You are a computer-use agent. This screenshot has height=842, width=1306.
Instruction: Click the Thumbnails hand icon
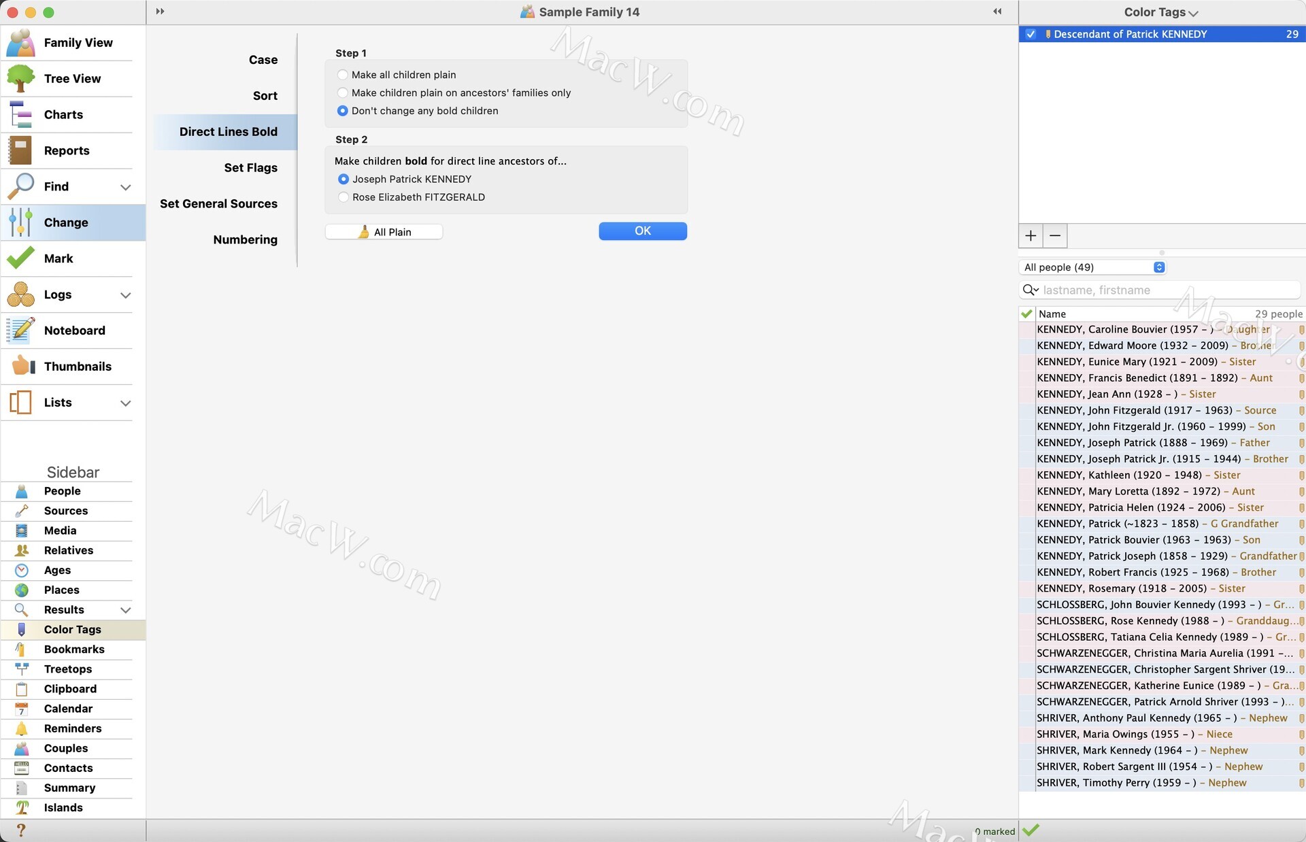[x=23, y=366]
